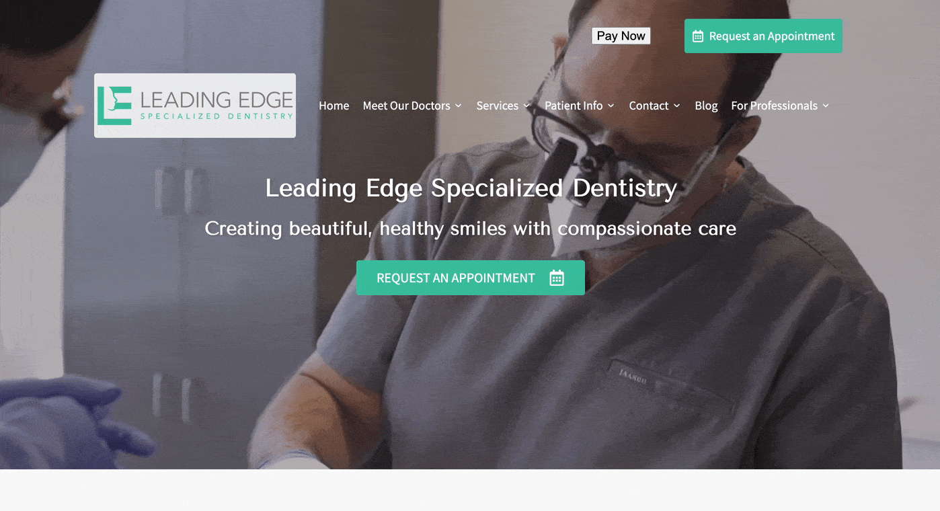Click the Leading Edge logo image
The height and width of the screenshot is (511, 940).
pyautogui.click(x=195, y=106)
